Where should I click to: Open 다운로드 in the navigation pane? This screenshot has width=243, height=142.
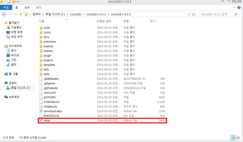click(x=16, y=27)
